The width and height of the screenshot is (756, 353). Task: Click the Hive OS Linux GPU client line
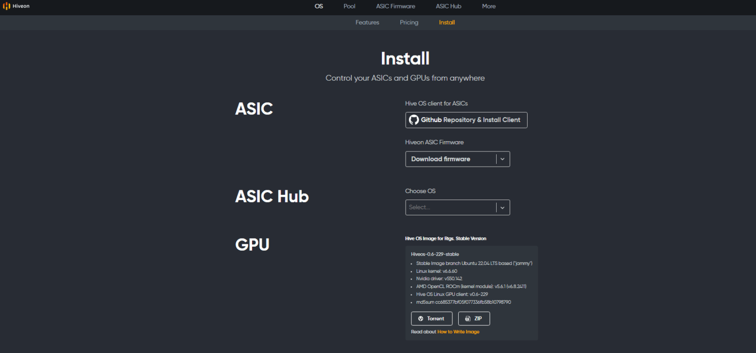click(x=452, y=294)
